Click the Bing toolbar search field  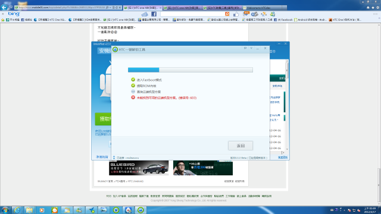click(x=192, y=14)
